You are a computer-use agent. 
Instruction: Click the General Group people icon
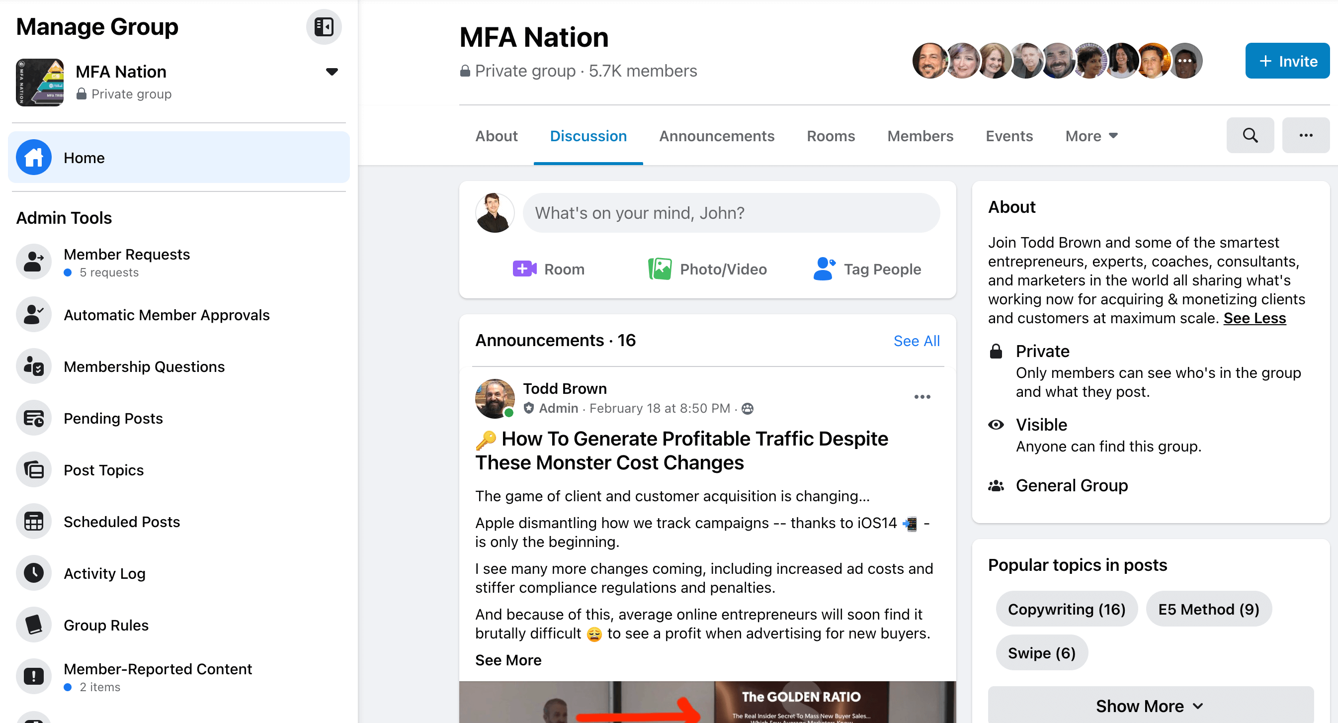click(996, 486)
